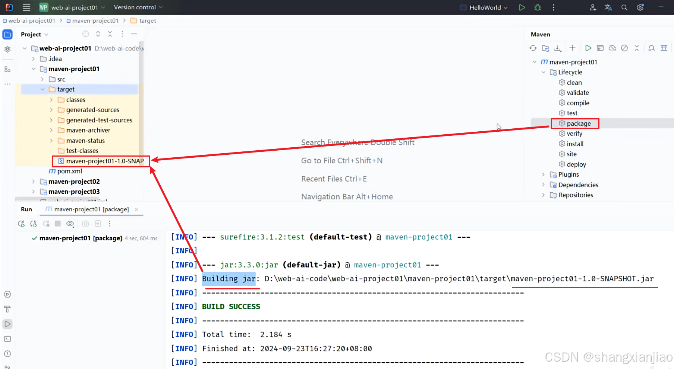Collapse all in Project panel

[110, 34]
